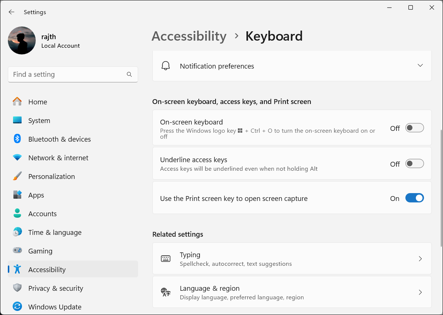Click the back arrow in title bar
Viewport: 443px width, 315px height.
12,12
